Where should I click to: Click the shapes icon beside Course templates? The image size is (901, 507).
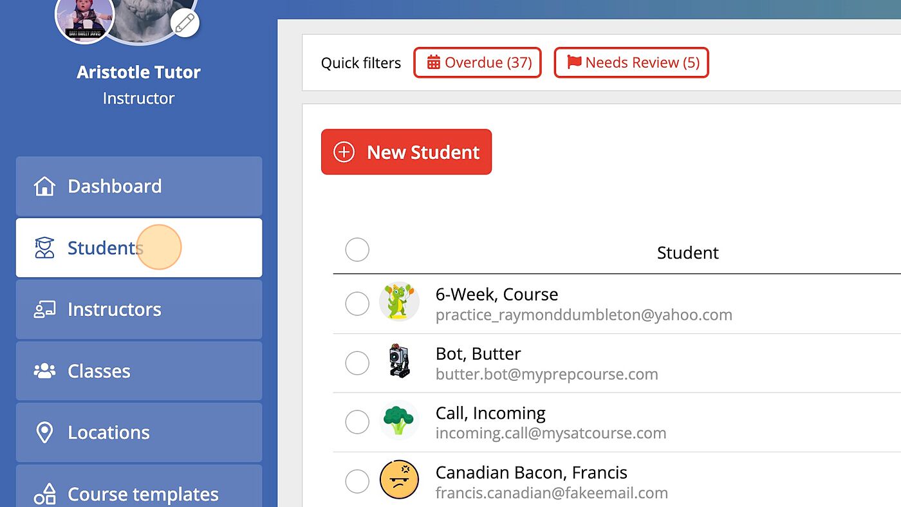[x=44, y=493]
